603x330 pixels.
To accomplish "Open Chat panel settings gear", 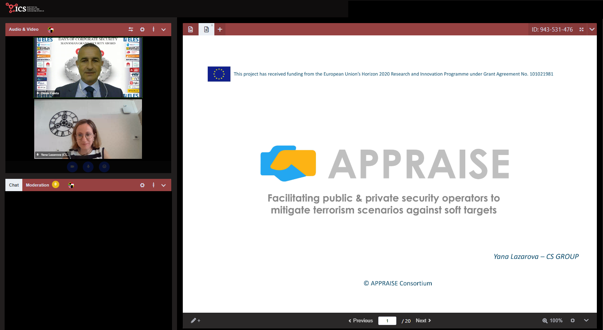I will (x=142, y=185).
